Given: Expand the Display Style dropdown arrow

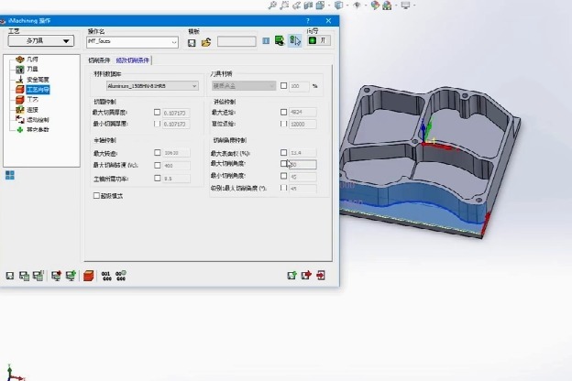Looking at the screenshot, I should tap(346, 5).
